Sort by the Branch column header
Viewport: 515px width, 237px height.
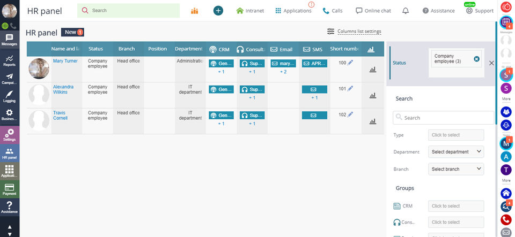[127, 49]
